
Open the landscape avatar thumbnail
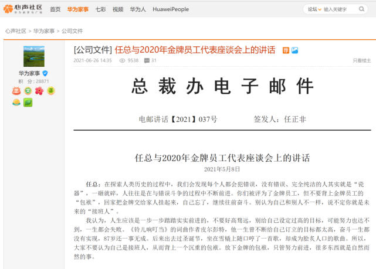pos(34,56)
